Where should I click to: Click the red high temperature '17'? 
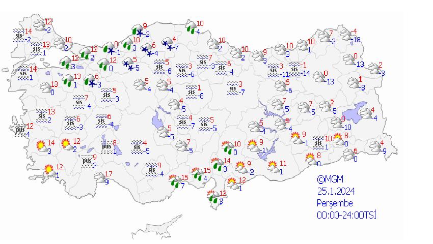coord(109,174)
